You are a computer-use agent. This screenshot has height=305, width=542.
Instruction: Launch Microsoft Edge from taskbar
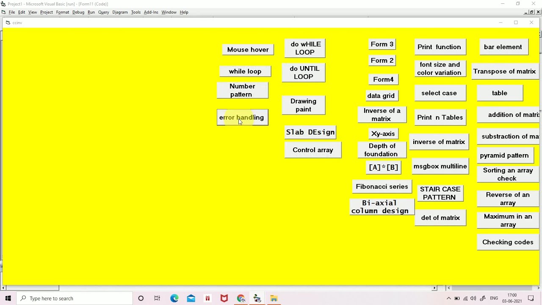(x=174, y=298)
